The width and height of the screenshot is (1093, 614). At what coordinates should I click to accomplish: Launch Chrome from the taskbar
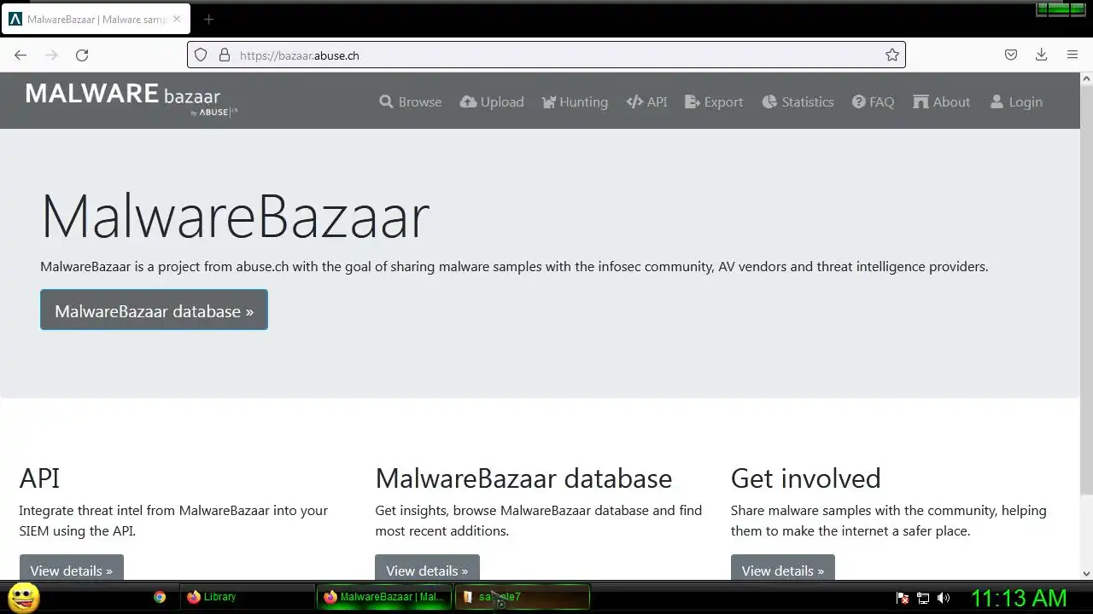tap(160, 597)
